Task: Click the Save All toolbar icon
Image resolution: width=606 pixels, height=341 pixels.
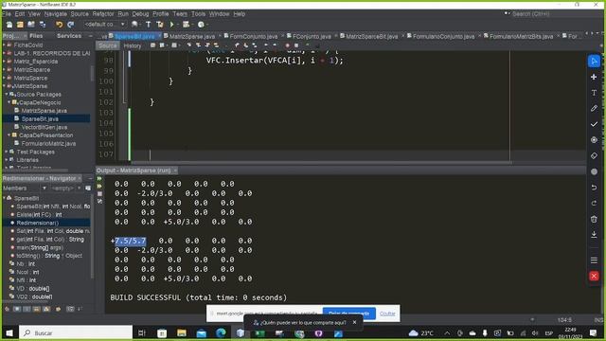Action: [43, 25]
